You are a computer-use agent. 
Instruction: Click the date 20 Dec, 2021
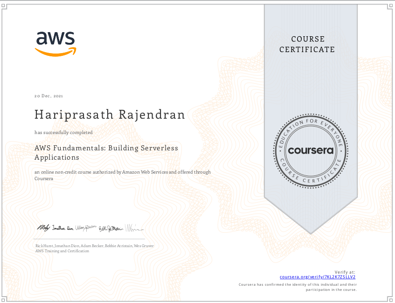pyautogui.click(x=49, y=96)
